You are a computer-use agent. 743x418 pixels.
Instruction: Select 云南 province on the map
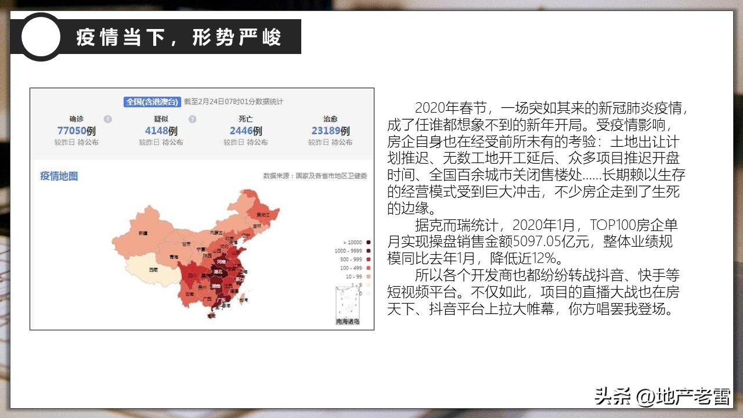(x=190, y=294)
